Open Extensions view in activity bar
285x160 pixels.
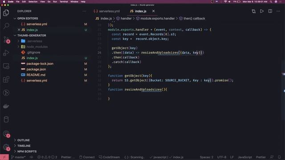(x=6, y=80)
